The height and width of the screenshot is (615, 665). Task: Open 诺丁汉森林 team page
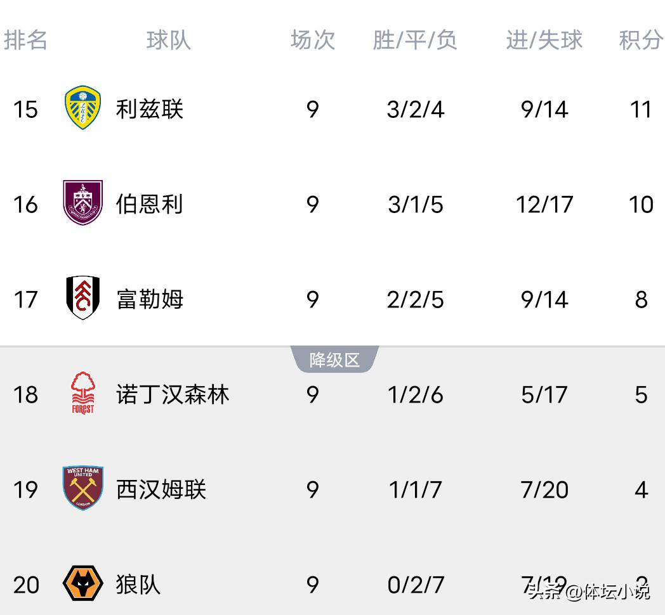[173, 394]
